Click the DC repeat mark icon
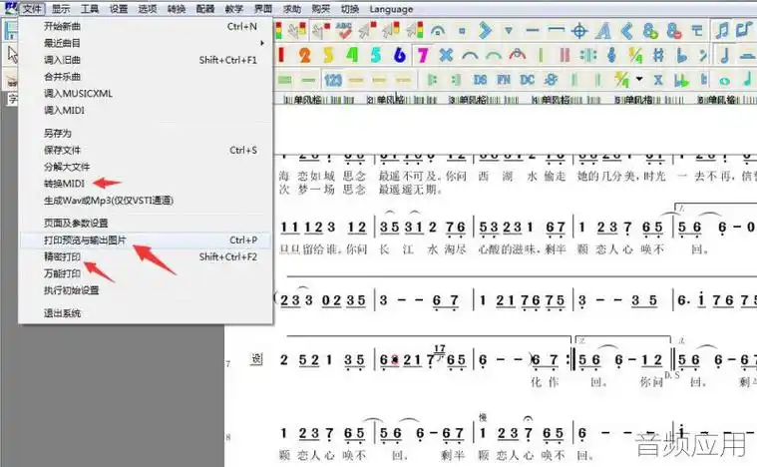Screen dimensions: 757x467 tap(528, 79)
